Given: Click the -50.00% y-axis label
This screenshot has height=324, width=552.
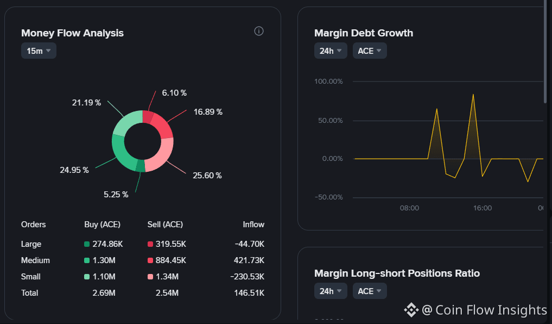Looking at the screenshot, I should tap(328, 197).
